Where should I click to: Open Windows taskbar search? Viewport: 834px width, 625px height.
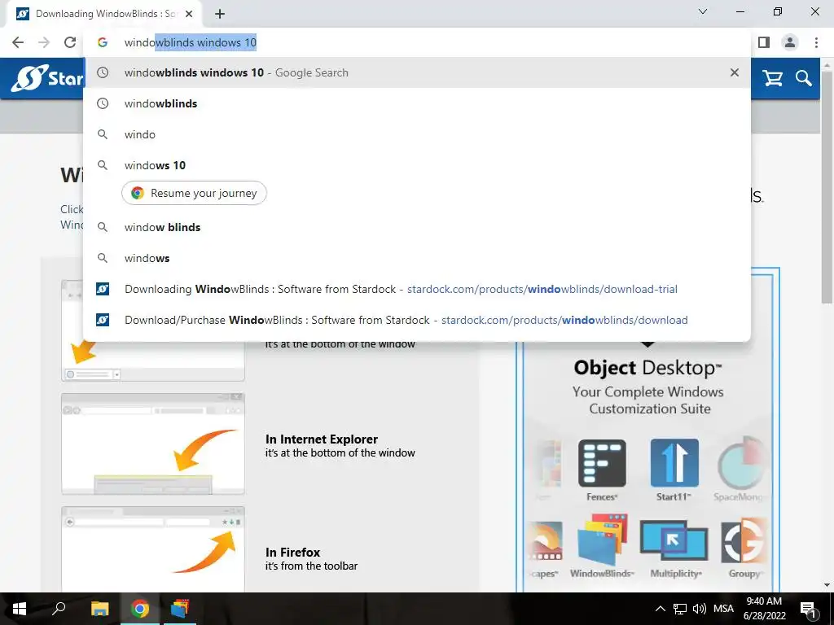click(x=59, y=609)
